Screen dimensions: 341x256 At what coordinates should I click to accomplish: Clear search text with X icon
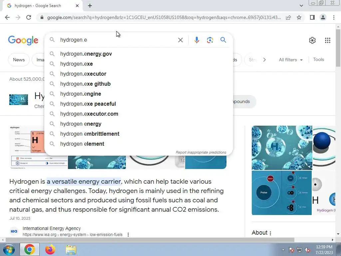pos(180,40)
